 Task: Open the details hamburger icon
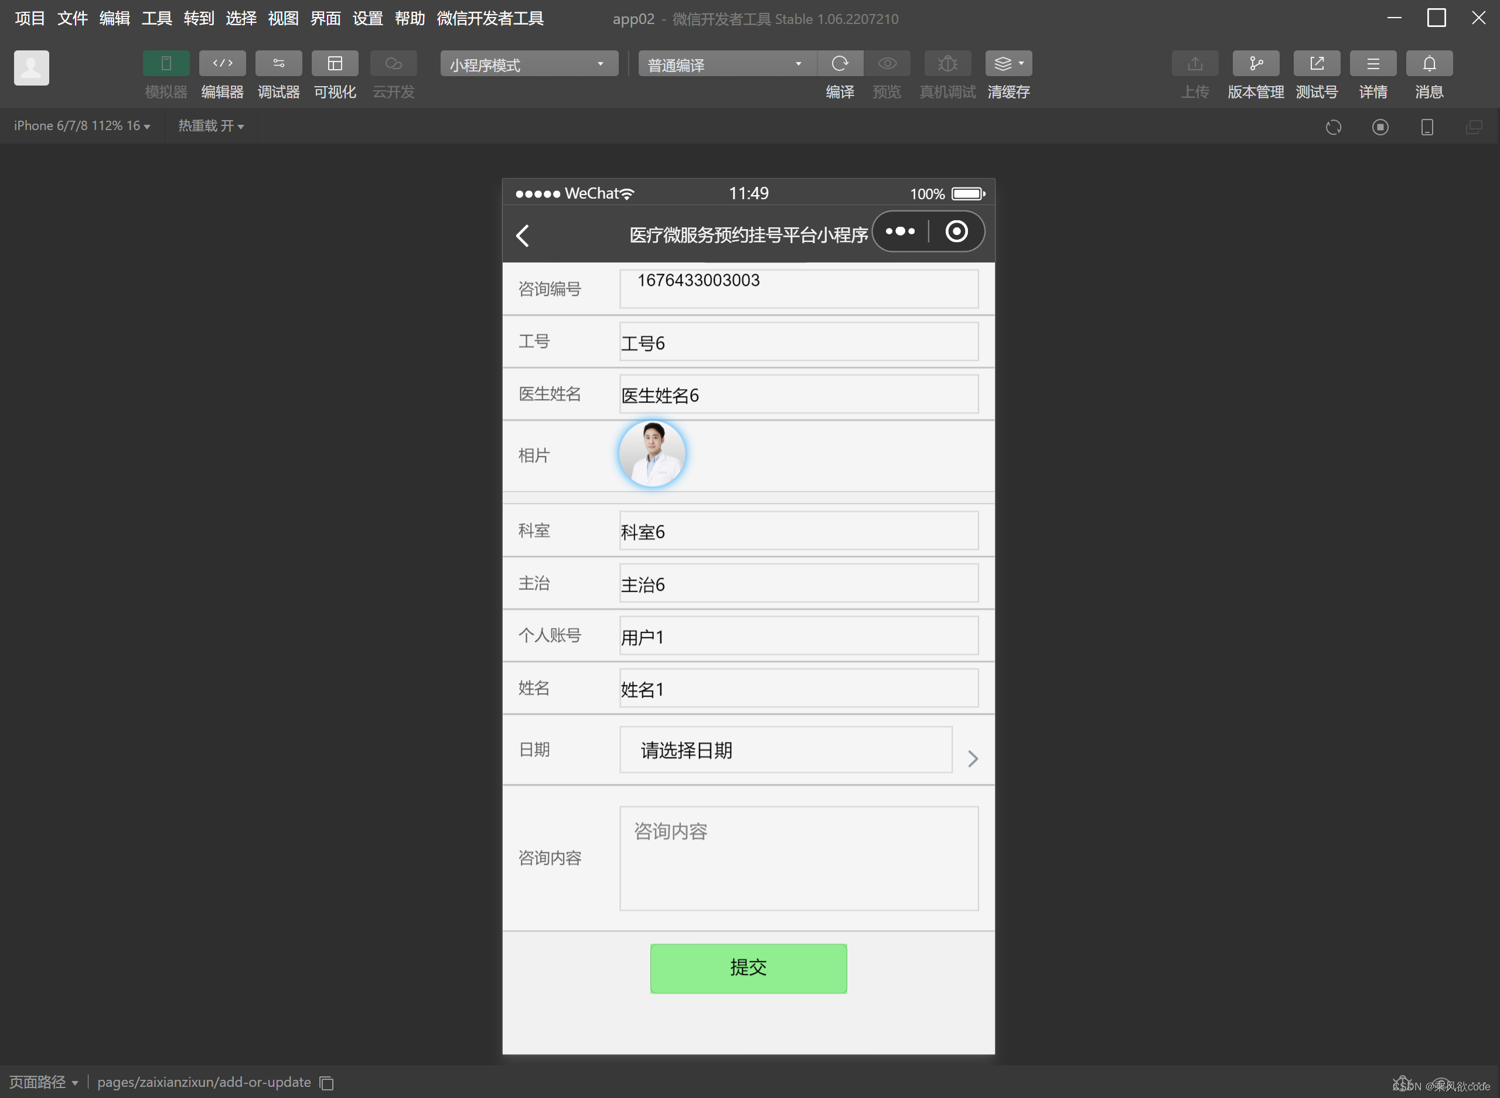coord(1372,63)
